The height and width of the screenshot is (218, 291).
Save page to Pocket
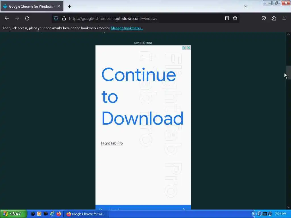point(263,18)
